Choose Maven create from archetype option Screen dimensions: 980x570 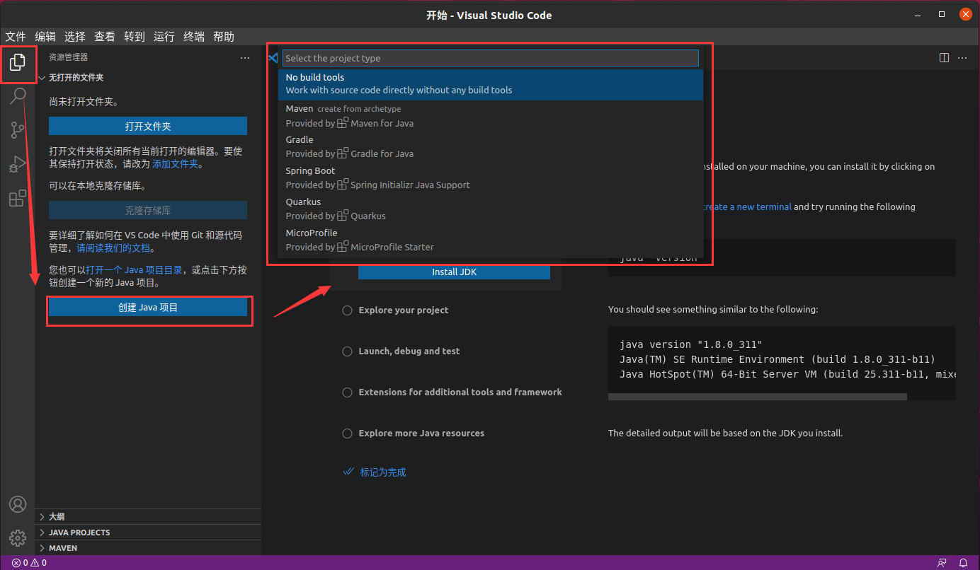(491, 116)
